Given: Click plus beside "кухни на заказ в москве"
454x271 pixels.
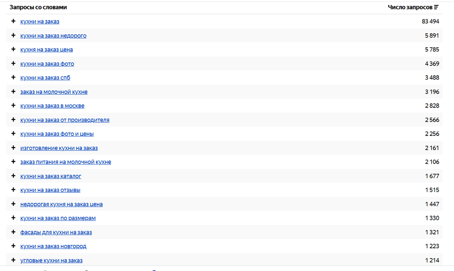Looking at the screenshot, I should [x=13, y=106].
